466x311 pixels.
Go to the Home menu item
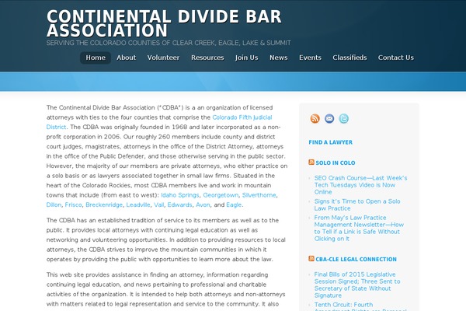pos(96,58)
